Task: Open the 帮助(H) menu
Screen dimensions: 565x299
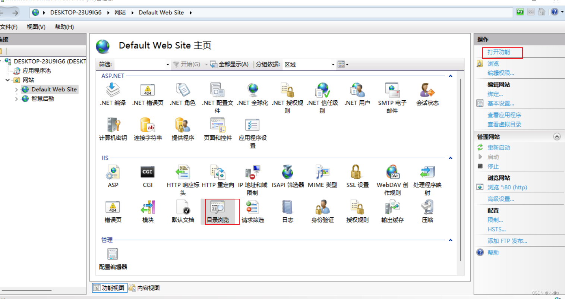Action: click(64, 27)
